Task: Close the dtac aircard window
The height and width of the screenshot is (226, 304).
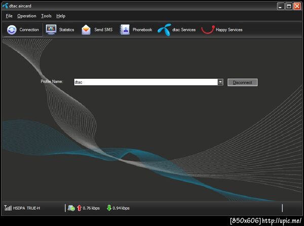Action: (x=297, y=7)
